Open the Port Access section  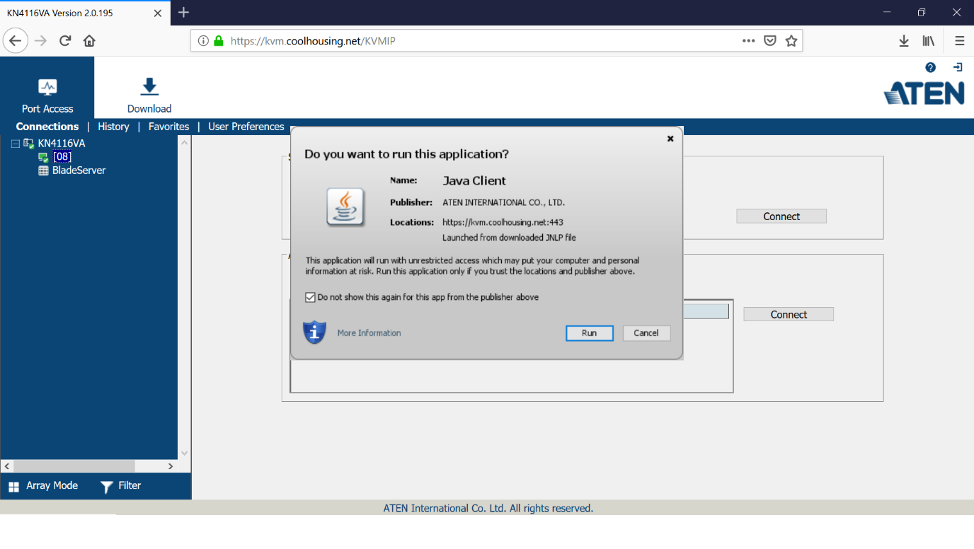click(47, 96)
